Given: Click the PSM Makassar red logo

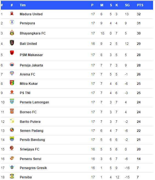Looking at the screenshot, I should click(12, 53).
